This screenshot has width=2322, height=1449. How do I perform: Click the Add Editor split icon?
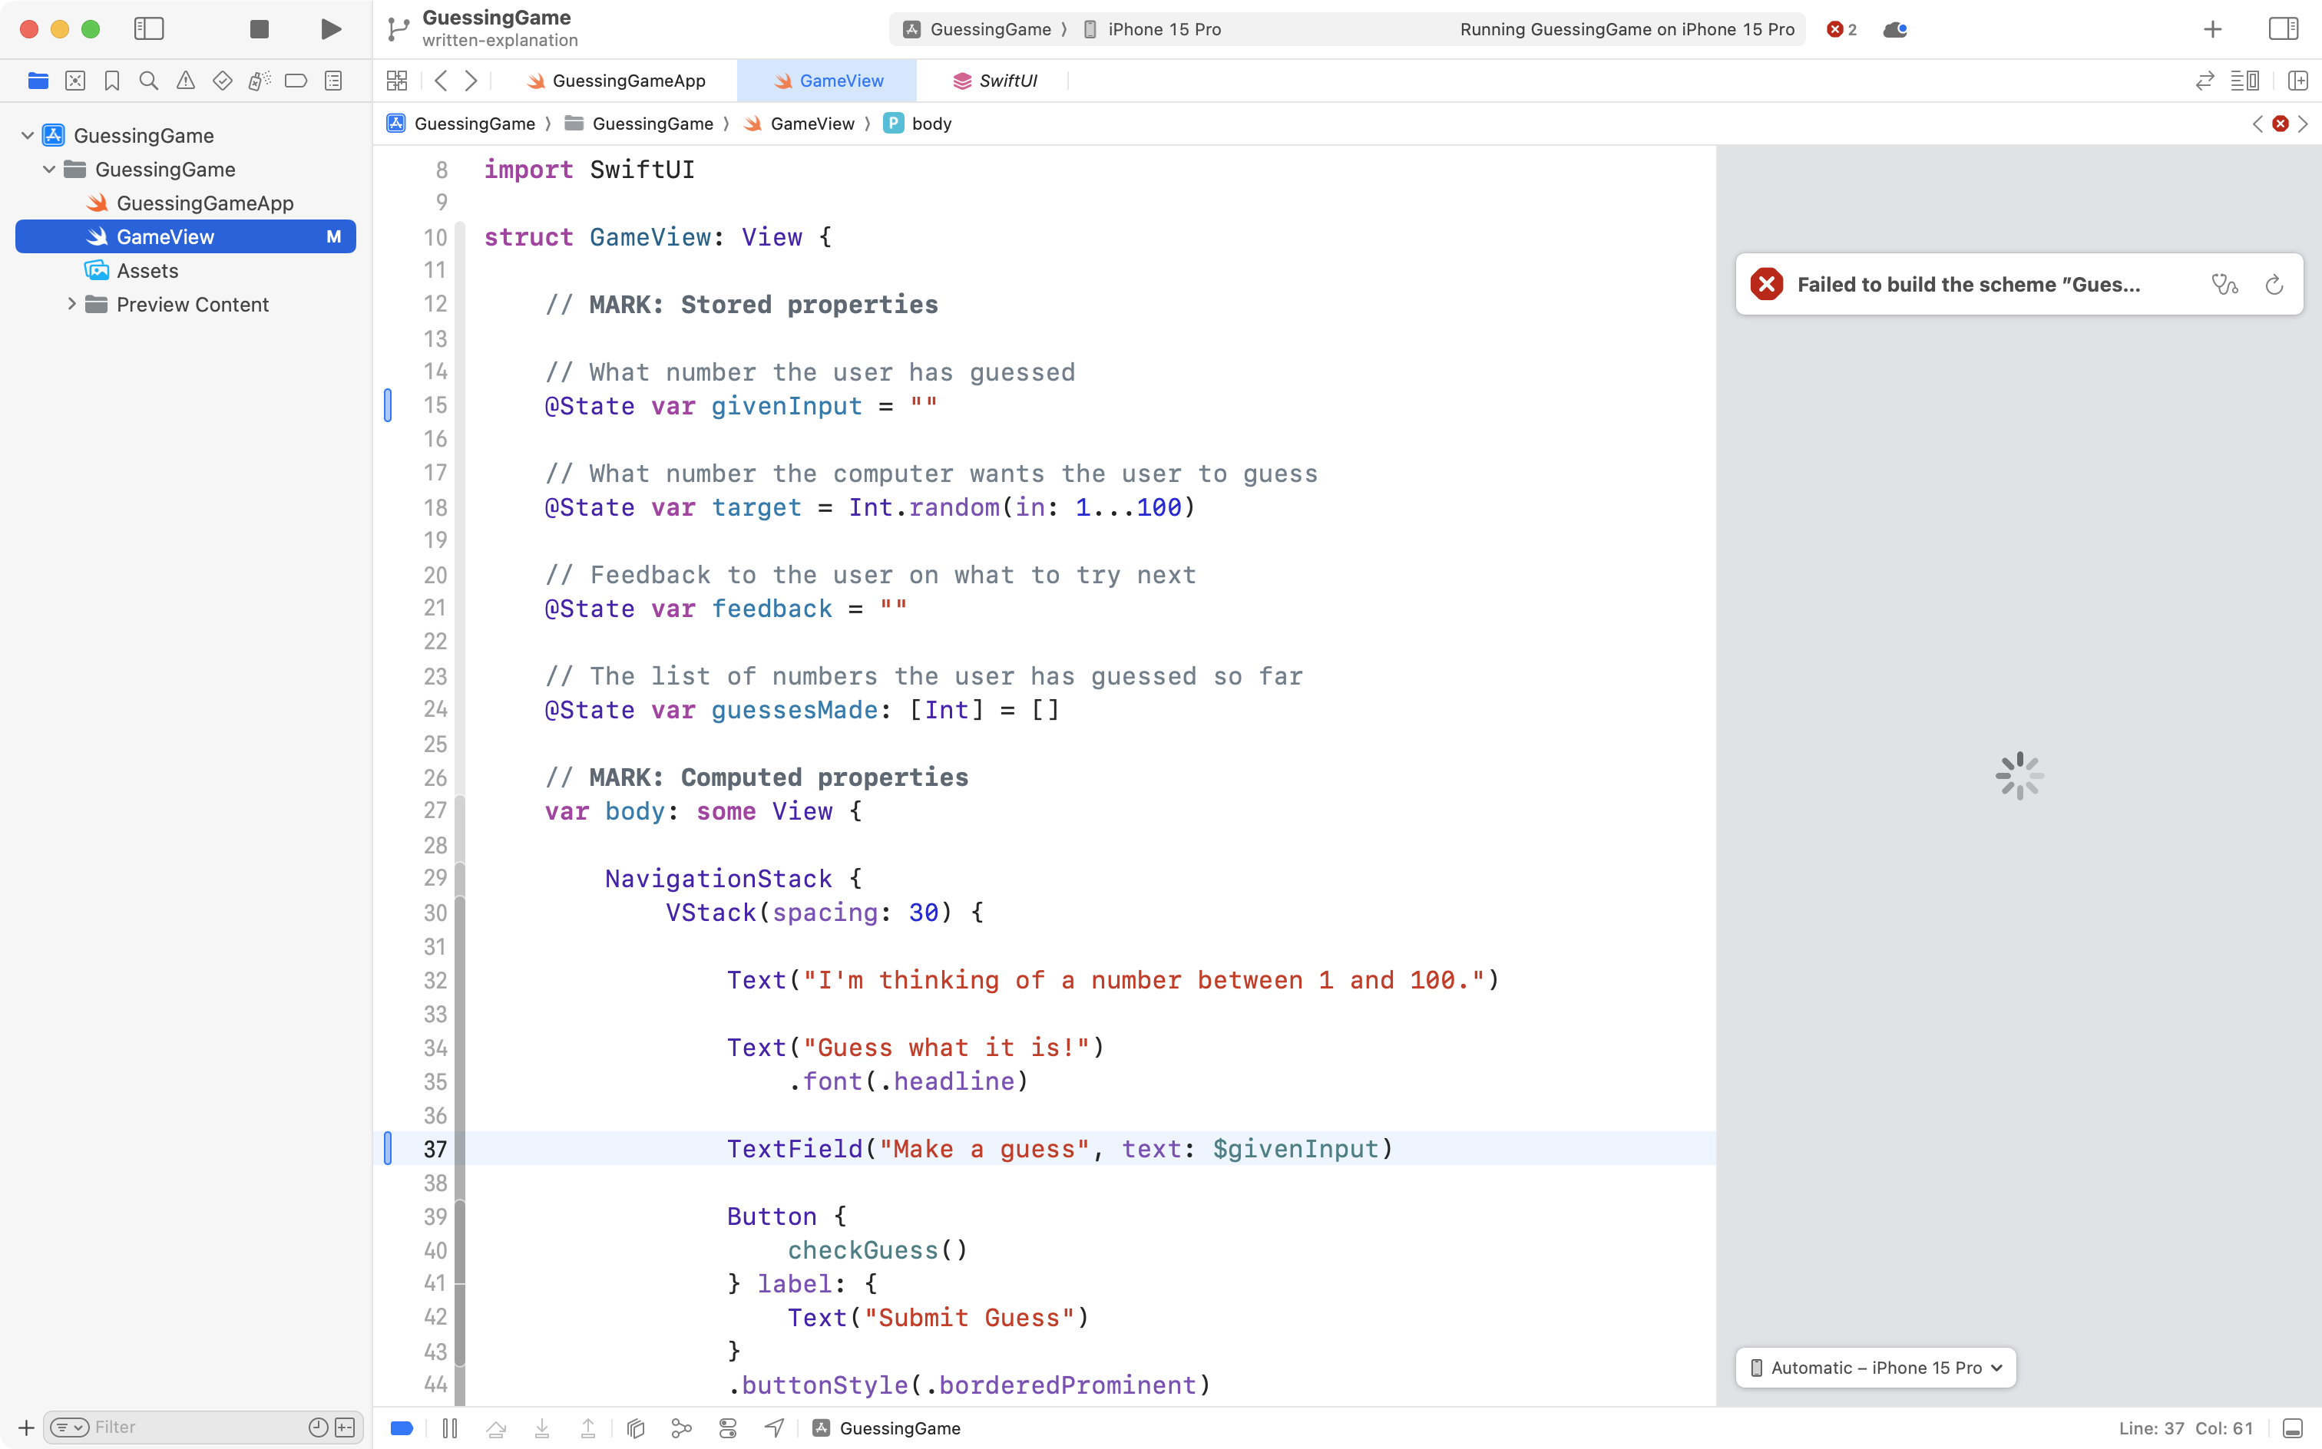(x=2298, y=81)
